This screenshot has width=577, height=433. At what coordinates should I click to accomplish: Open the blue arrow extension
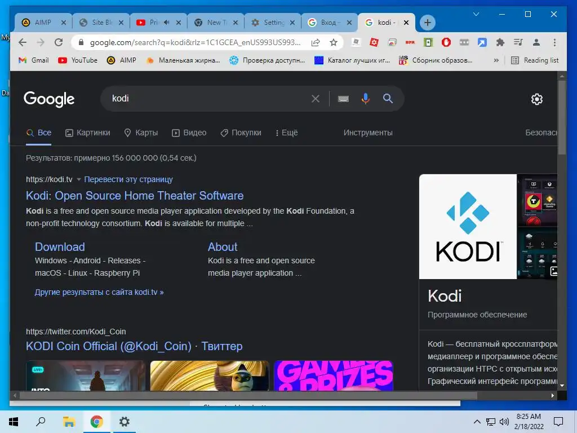482,42
